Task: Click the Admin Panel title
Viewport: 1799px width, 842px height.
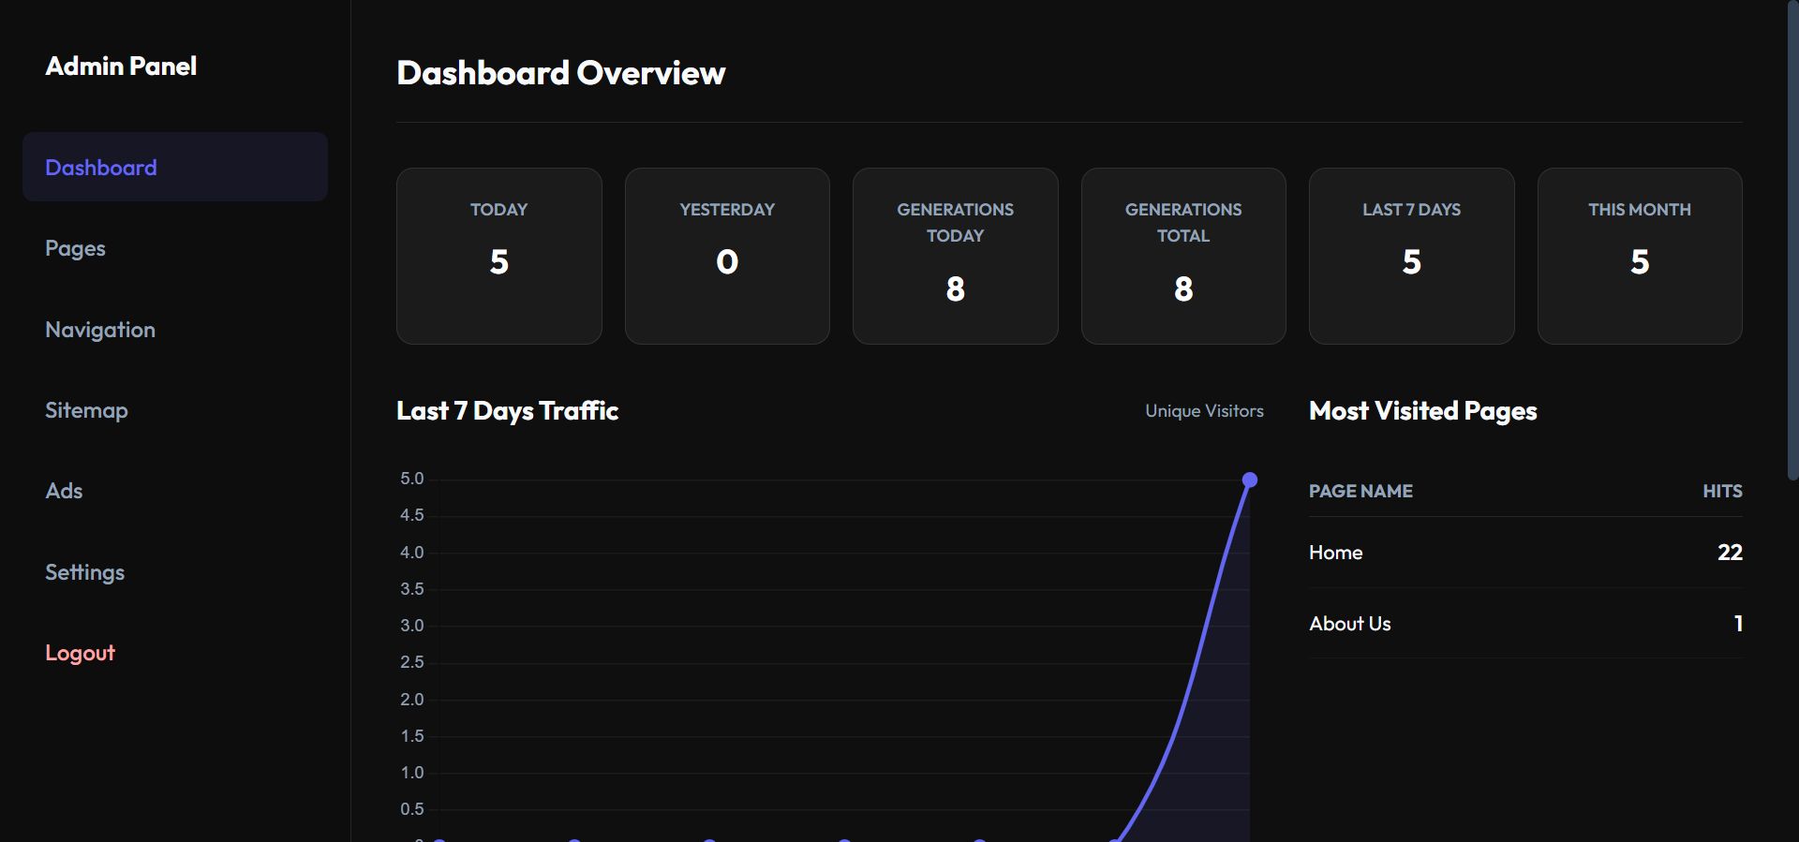Action: 121,66
